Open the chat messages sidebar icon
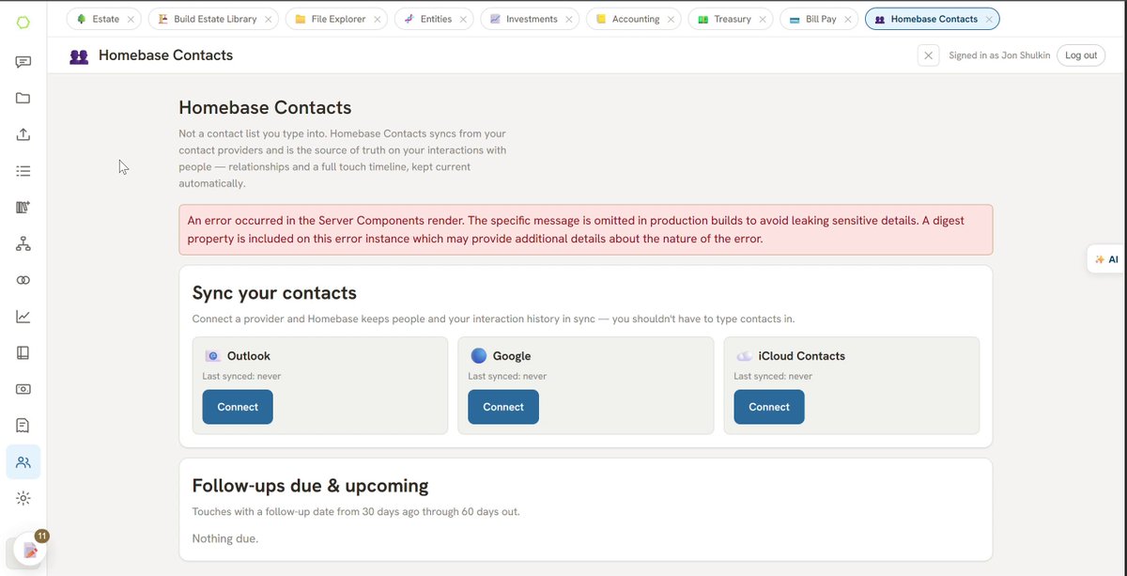 point(23,62)
